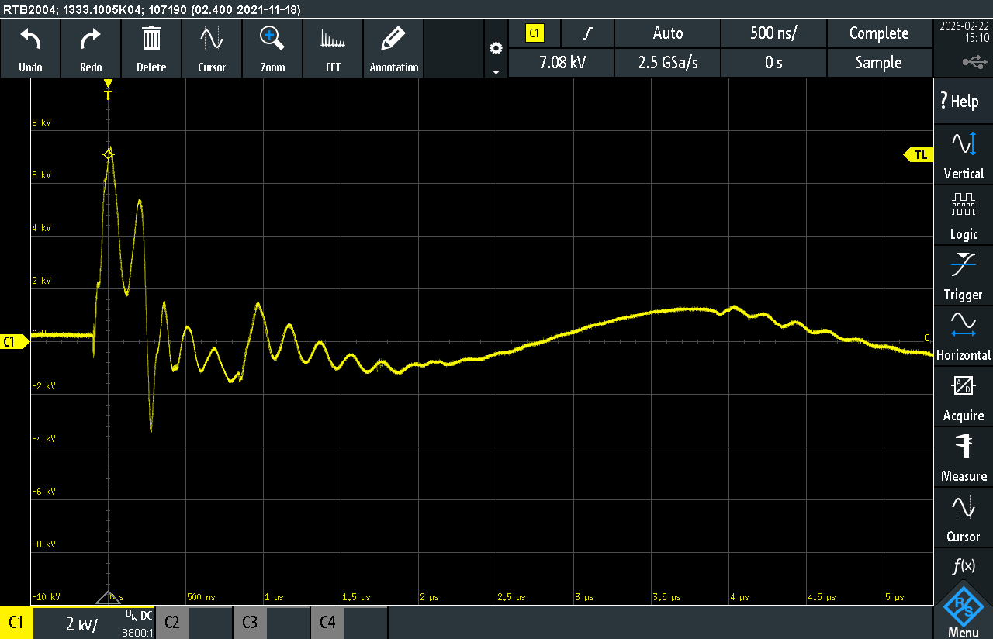Change the Auto trigger mode

[x=667, y=33]
